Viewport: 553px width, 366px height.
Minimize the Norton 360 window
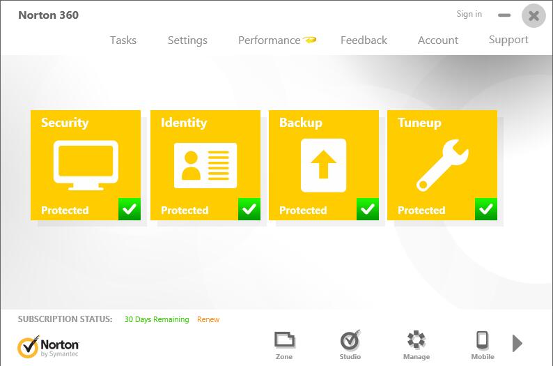504,15
